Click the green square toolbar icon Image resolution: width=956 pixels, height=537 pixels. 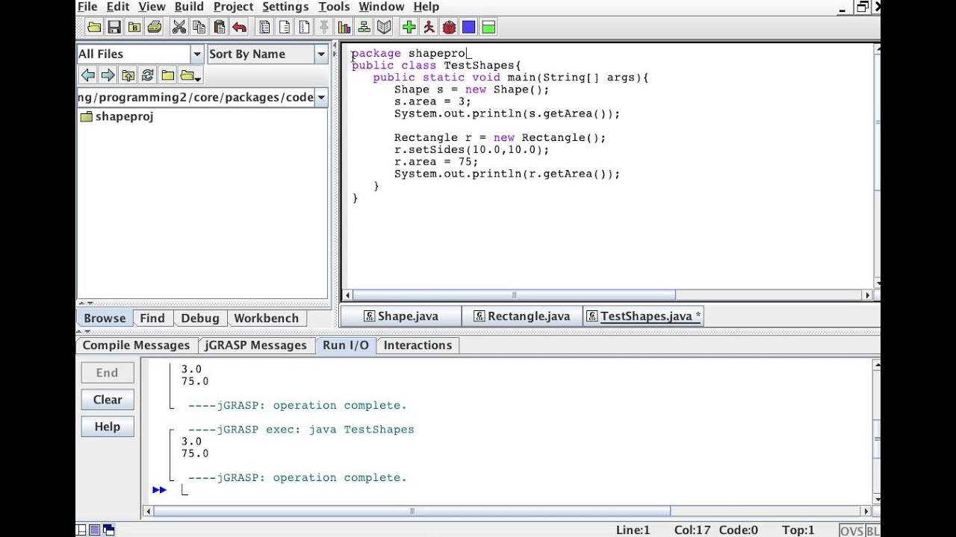[x=488, y=28]
